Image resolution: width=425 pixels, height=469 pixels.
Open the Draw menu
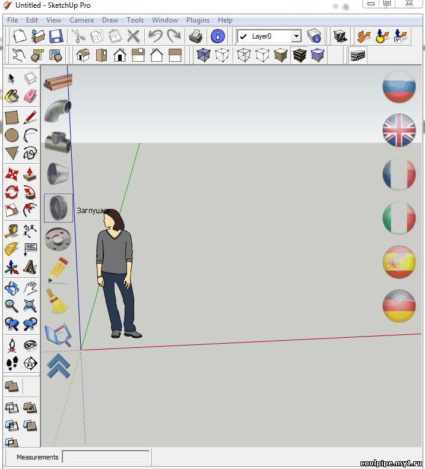pyautogui.click(x=110, y=20)
